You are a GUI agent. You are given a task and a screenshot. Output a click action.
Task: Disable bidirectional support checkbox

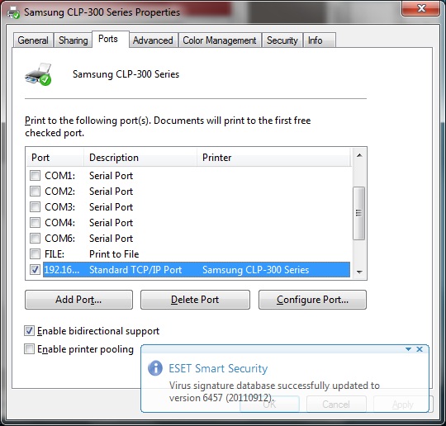(29, 331)
